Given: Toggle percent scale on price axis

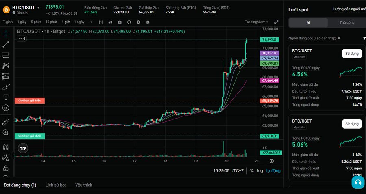Looking at the screenshot, I should point(251,171).
